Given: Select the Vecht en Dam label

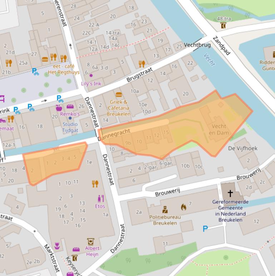Looking at the screenshot, I should pyautogui.click(x=219, y=129).
